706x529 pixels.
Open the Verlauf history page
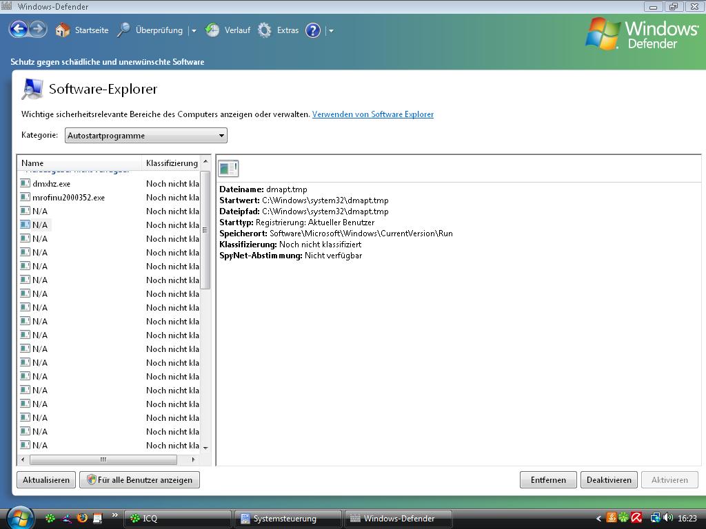click(228, 30)
